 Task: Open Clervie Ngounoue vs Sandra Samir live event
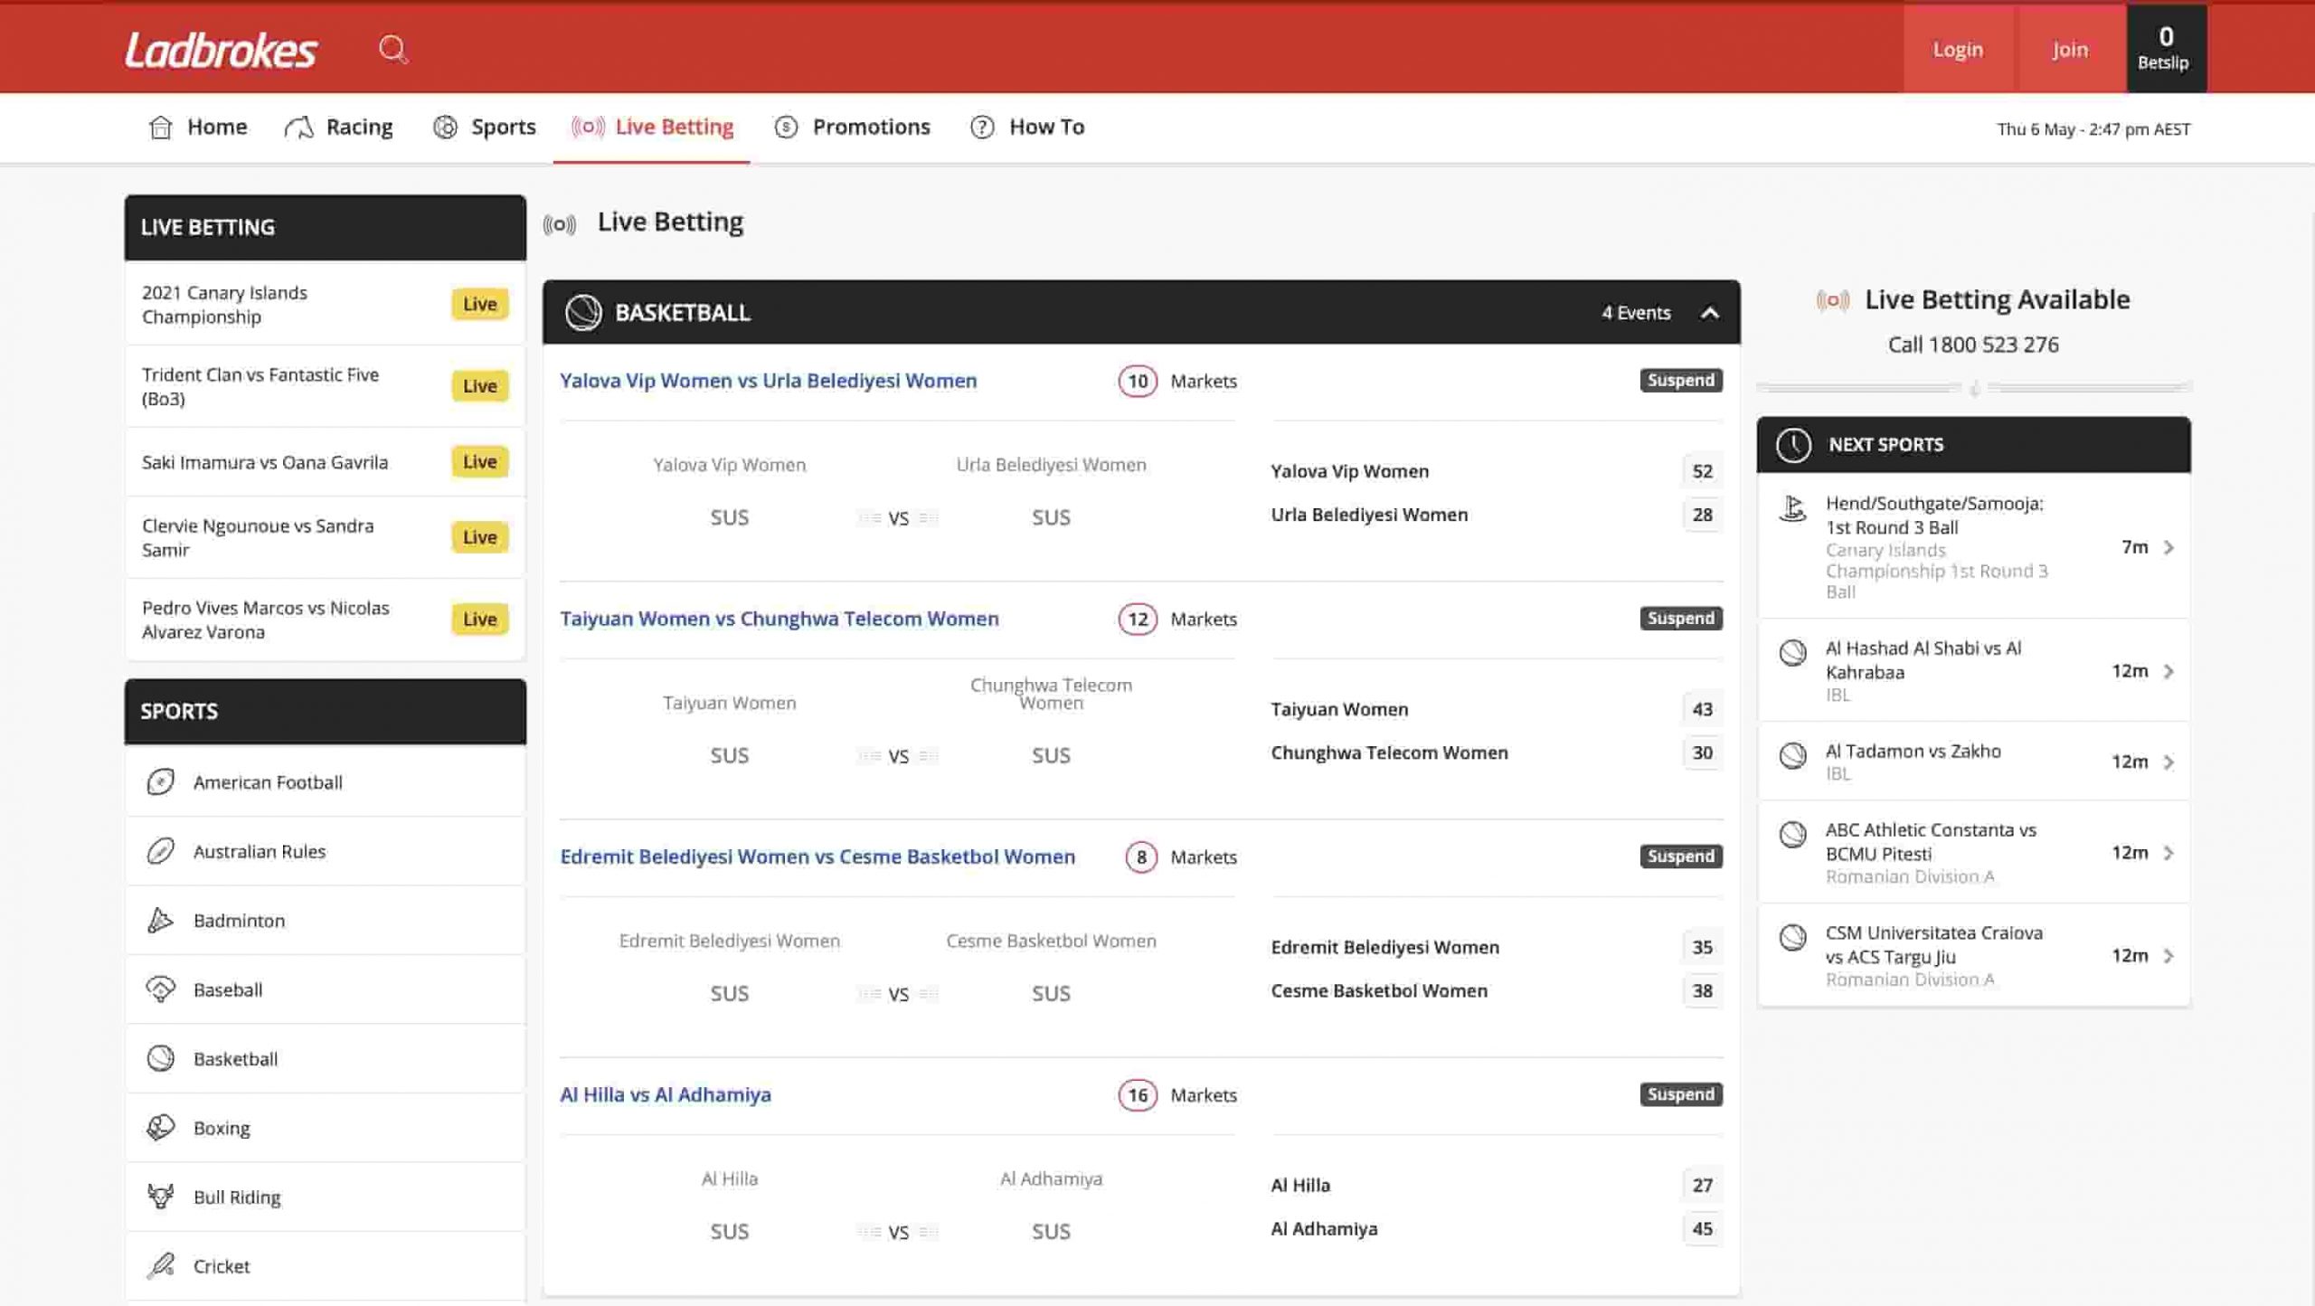coord(325,537)
